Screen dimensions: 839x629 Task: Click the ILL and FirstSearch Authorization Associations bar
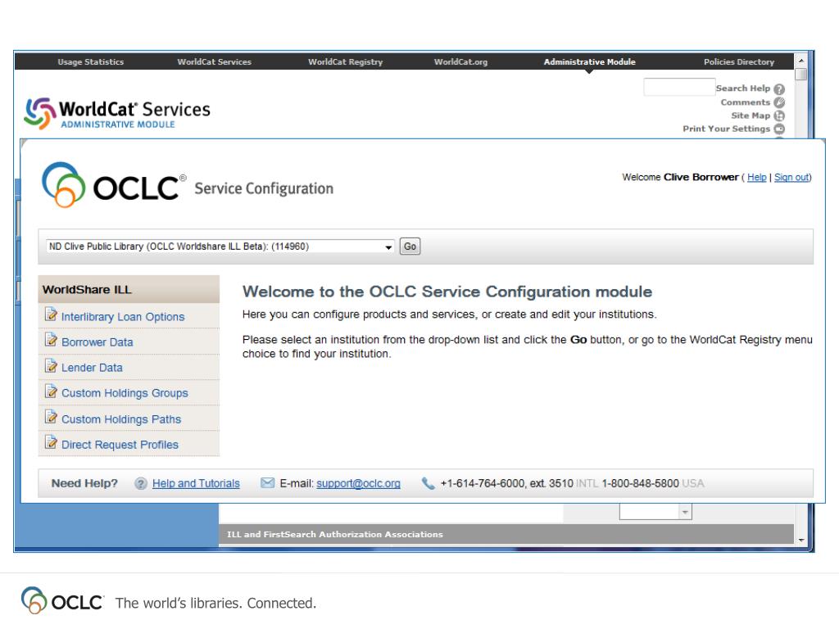[506, 534]
